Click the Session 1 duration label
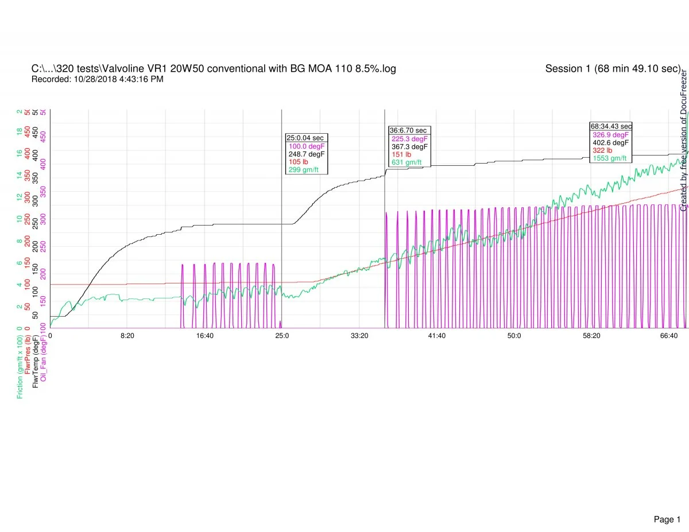Viewport: 689px width, 532px height. pyautogui.click(x=613, y=69)
